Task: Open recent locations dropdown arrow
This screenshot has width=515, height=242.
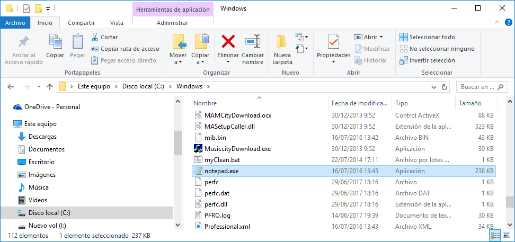Action: 39,87
